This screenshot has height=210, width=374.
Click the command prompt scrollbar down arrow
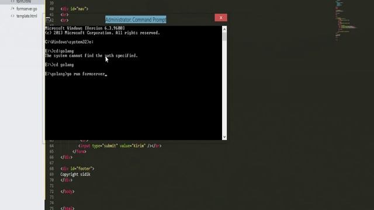[224, 137]
